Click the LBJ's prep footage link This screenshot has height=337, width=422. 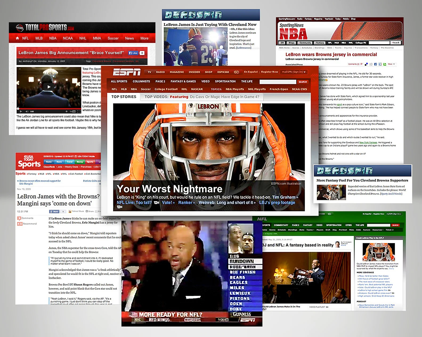(277, 203)
